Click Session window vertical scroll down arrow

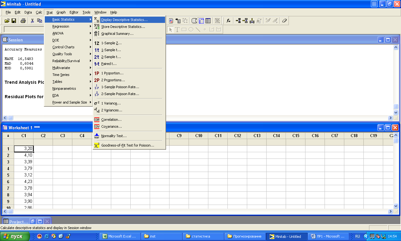coord(396,112)
